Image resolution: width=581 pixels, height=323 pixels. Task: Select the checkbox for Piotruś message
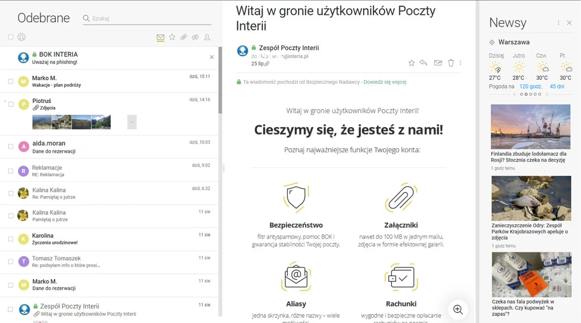[10, 104]
